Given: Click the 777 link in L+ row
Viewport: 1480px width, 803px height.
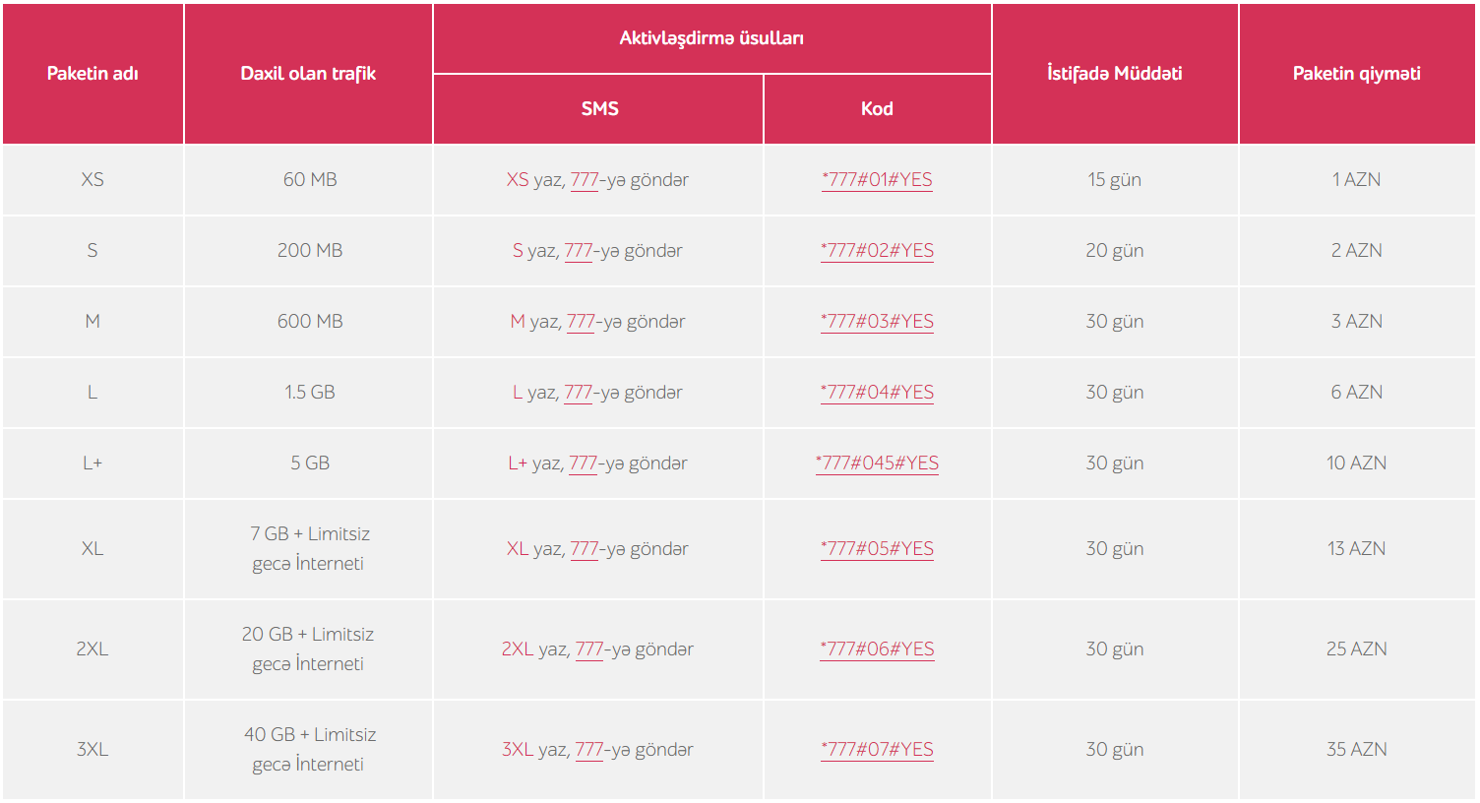Looking at the screenshot, I should 584,463.
